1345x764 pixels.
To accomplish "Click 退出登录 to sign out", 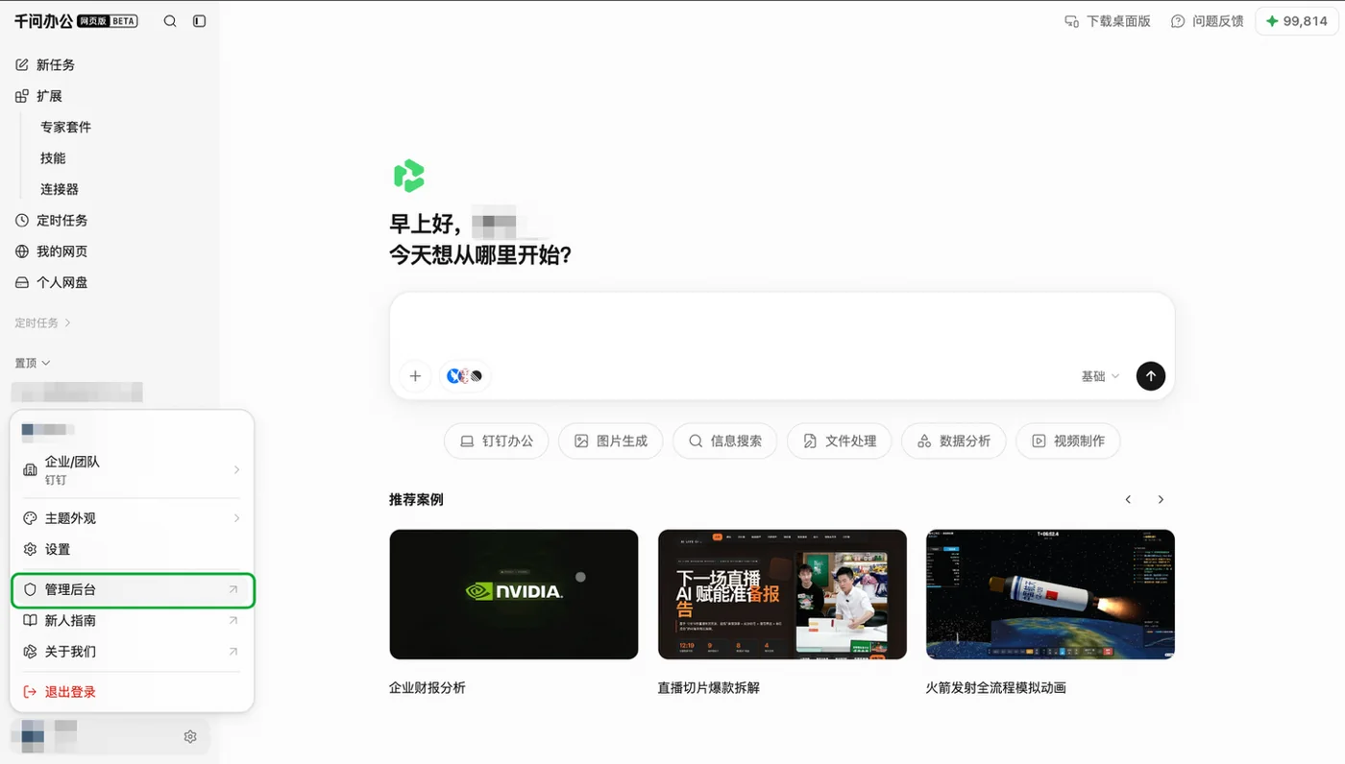I will point(132,692).
